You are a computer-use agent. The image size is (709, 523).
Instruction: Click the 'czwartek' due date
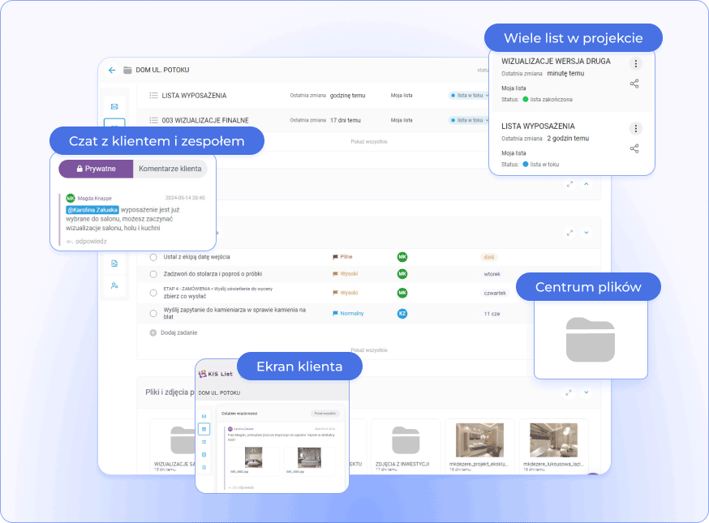click(495, 293)
